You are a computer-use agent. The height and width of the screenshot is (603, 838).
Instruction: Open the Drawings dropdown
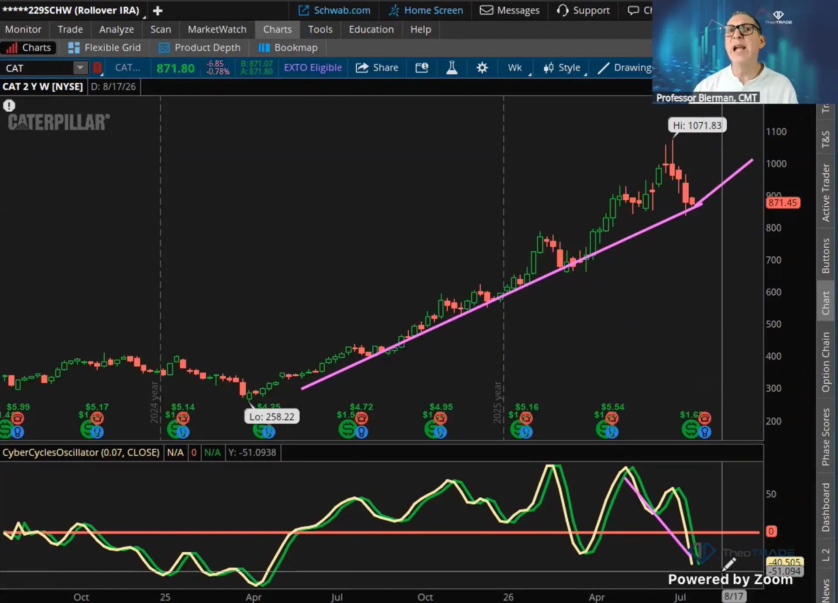(x=625, y=68)
